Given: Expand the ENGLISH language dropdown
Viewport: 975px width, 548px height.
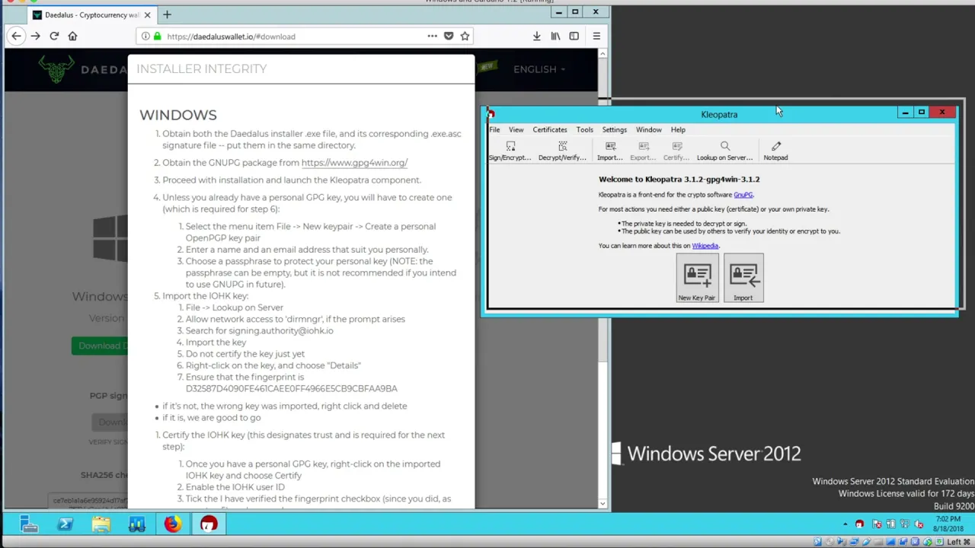Looking at the screenshot, I should click(x=539, y=69).
